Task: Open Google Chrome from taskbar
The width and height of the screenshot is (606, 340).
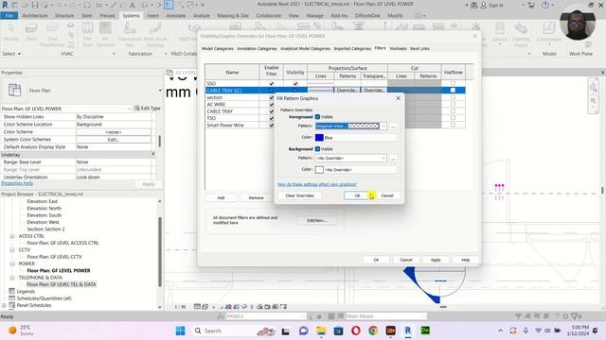Action: [373, 331]
